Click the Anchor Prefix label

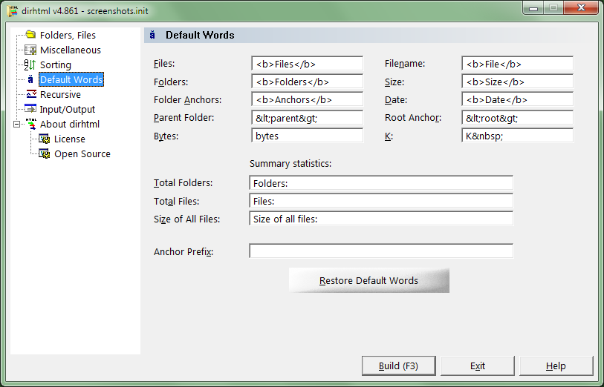pyautogui.click(x=184, y=252)
